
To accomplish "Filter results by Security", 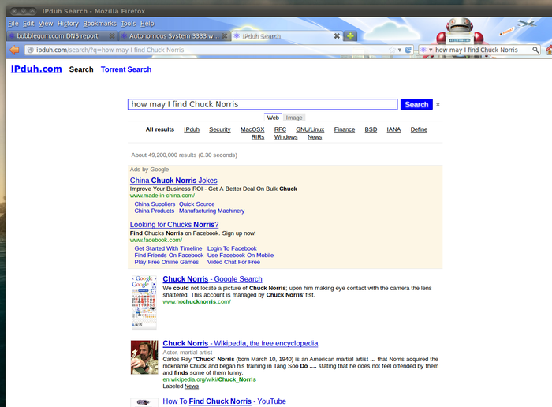I will [220, 129].
